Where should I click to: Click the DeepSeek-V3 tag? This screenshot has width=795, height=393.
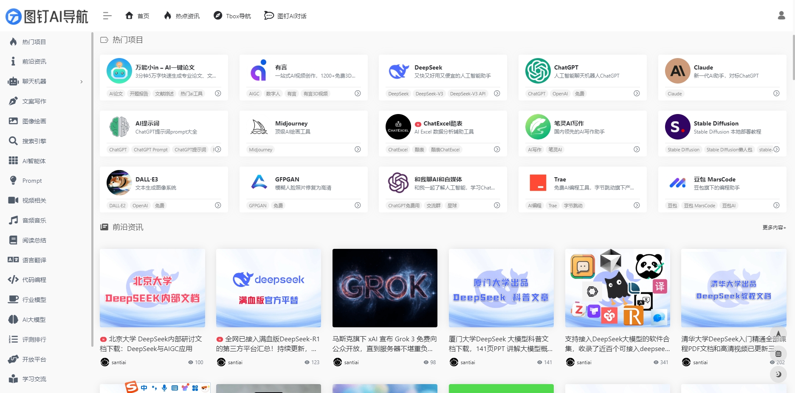pyautogui.click(x=429, y=94)
